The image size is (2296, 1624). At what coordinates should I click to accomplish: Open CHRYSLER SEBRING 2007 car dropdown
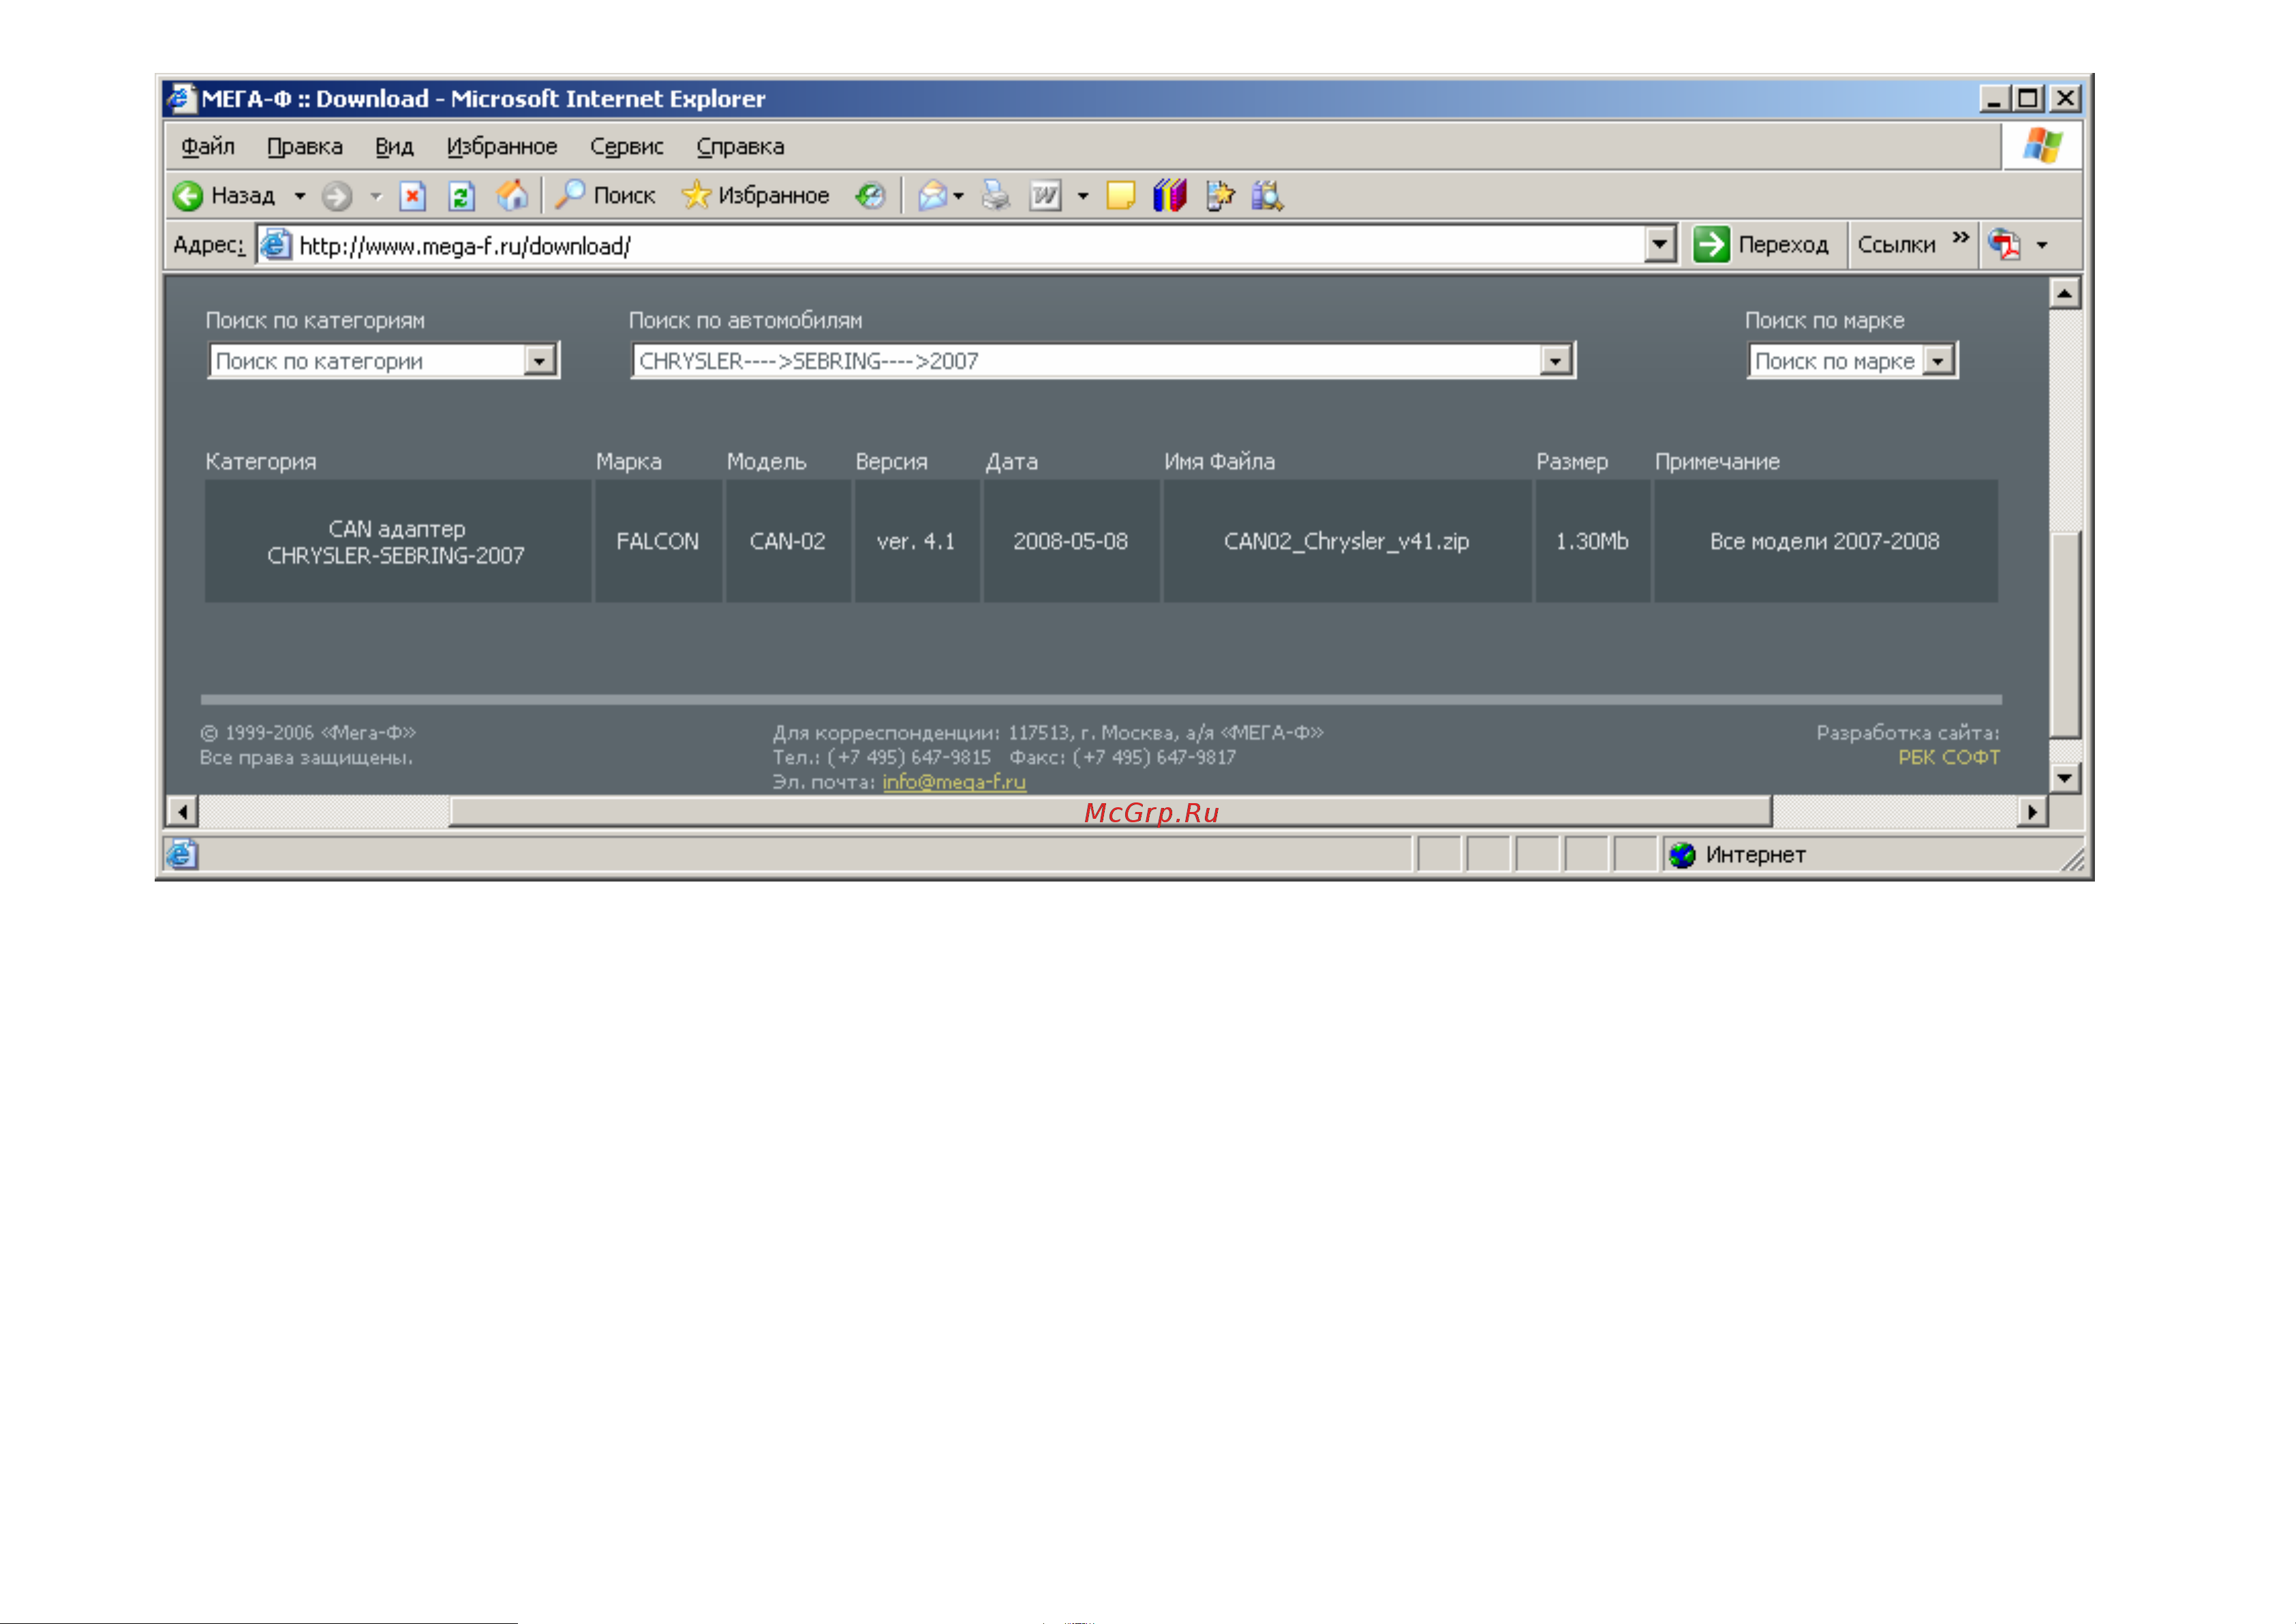(x=1103, y=360)
